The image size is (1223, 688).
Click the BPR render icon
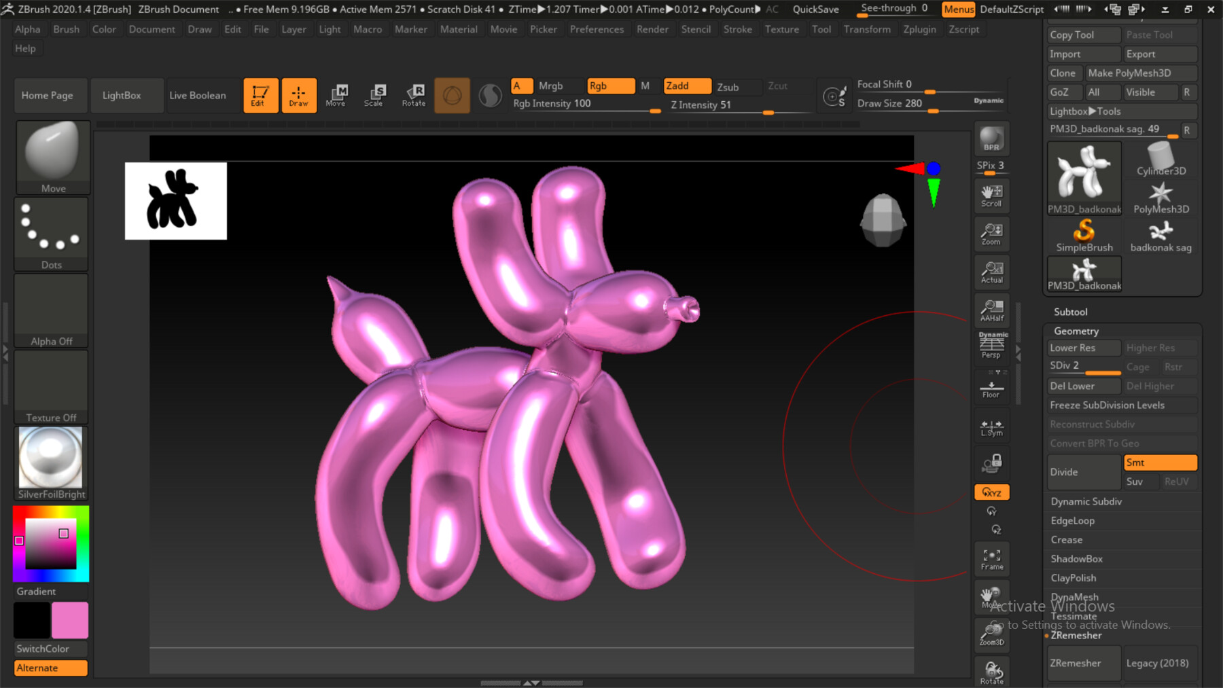point(991,139)
